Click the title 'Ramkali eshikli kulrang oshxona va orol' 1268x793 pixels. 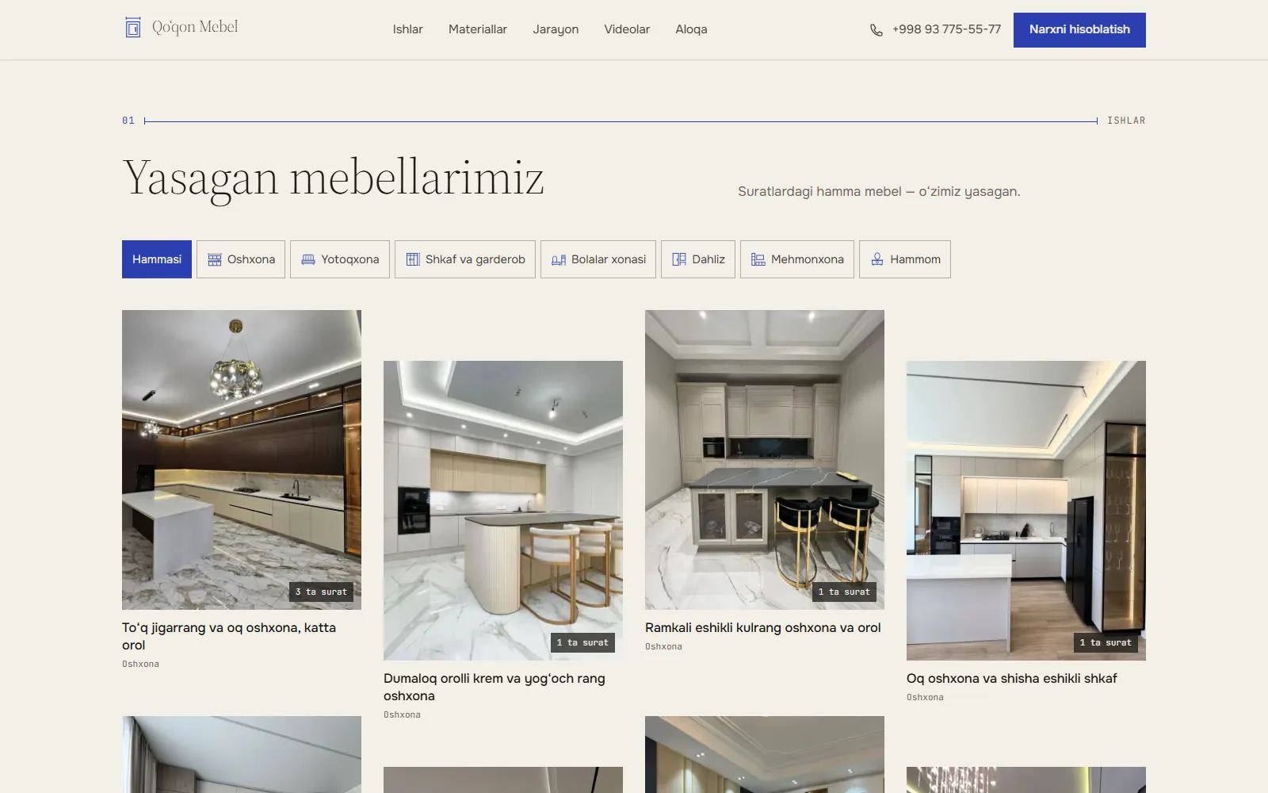(763, 627)
